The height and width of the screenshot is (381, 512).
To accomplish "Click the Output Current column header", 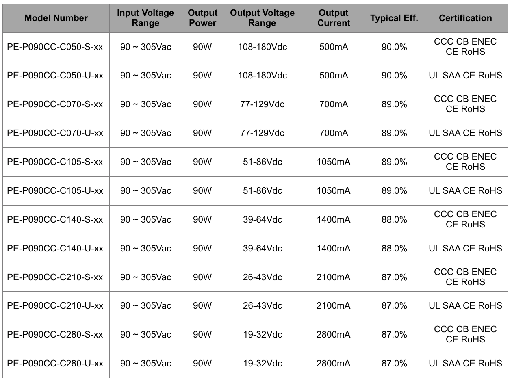I will click(334, 18).
